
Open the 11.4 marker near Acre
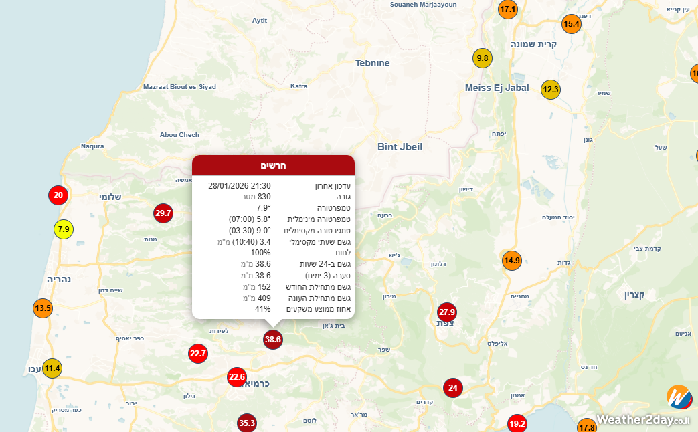(x=52, y=368)
